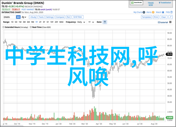176x127 pixels.
Task: Enable the Extended Hours checkbox
Action: click(4, 27)
